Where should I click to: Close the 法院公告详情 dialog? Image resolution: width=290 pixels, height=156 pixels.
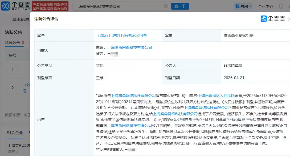(x=289, y=19)
